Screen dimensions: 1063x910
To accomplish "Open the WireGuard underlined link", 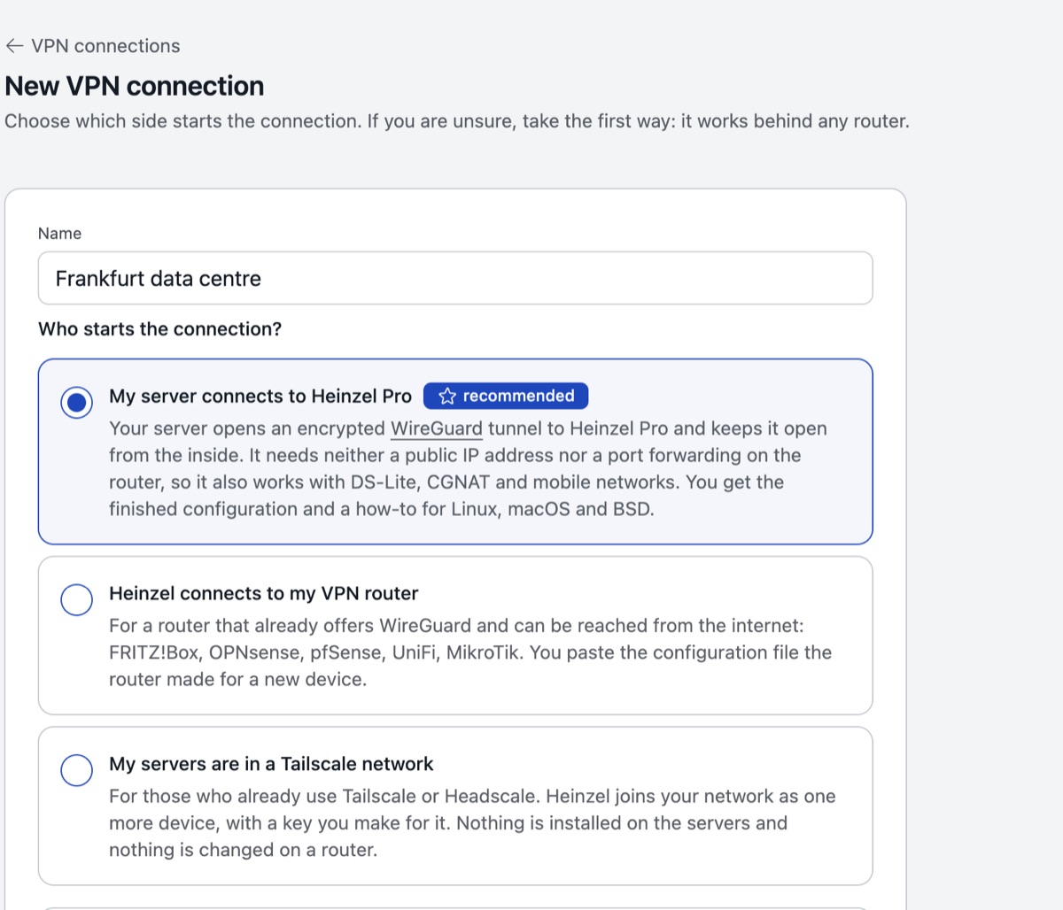I will tap(437, 428).
